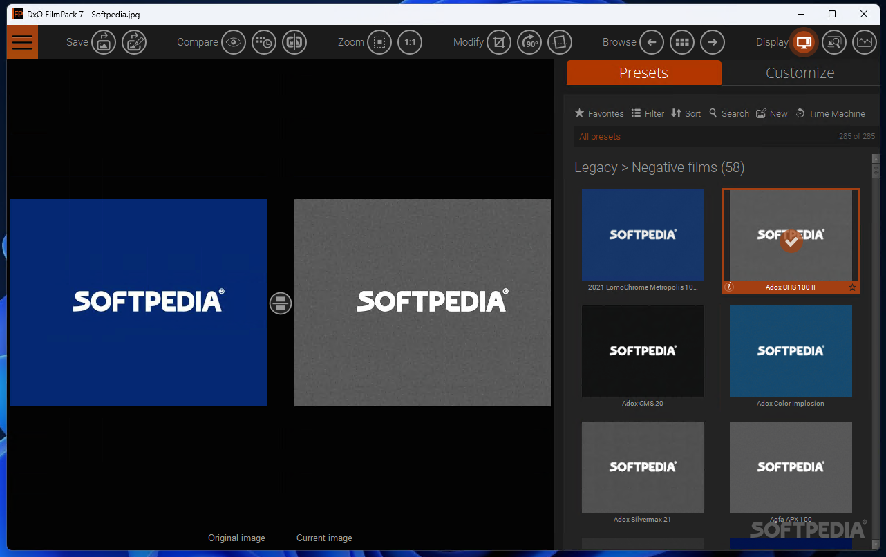Toggle the Compare eye icon
This screenshot has width=886, height=557.
(x=234, y=42)
